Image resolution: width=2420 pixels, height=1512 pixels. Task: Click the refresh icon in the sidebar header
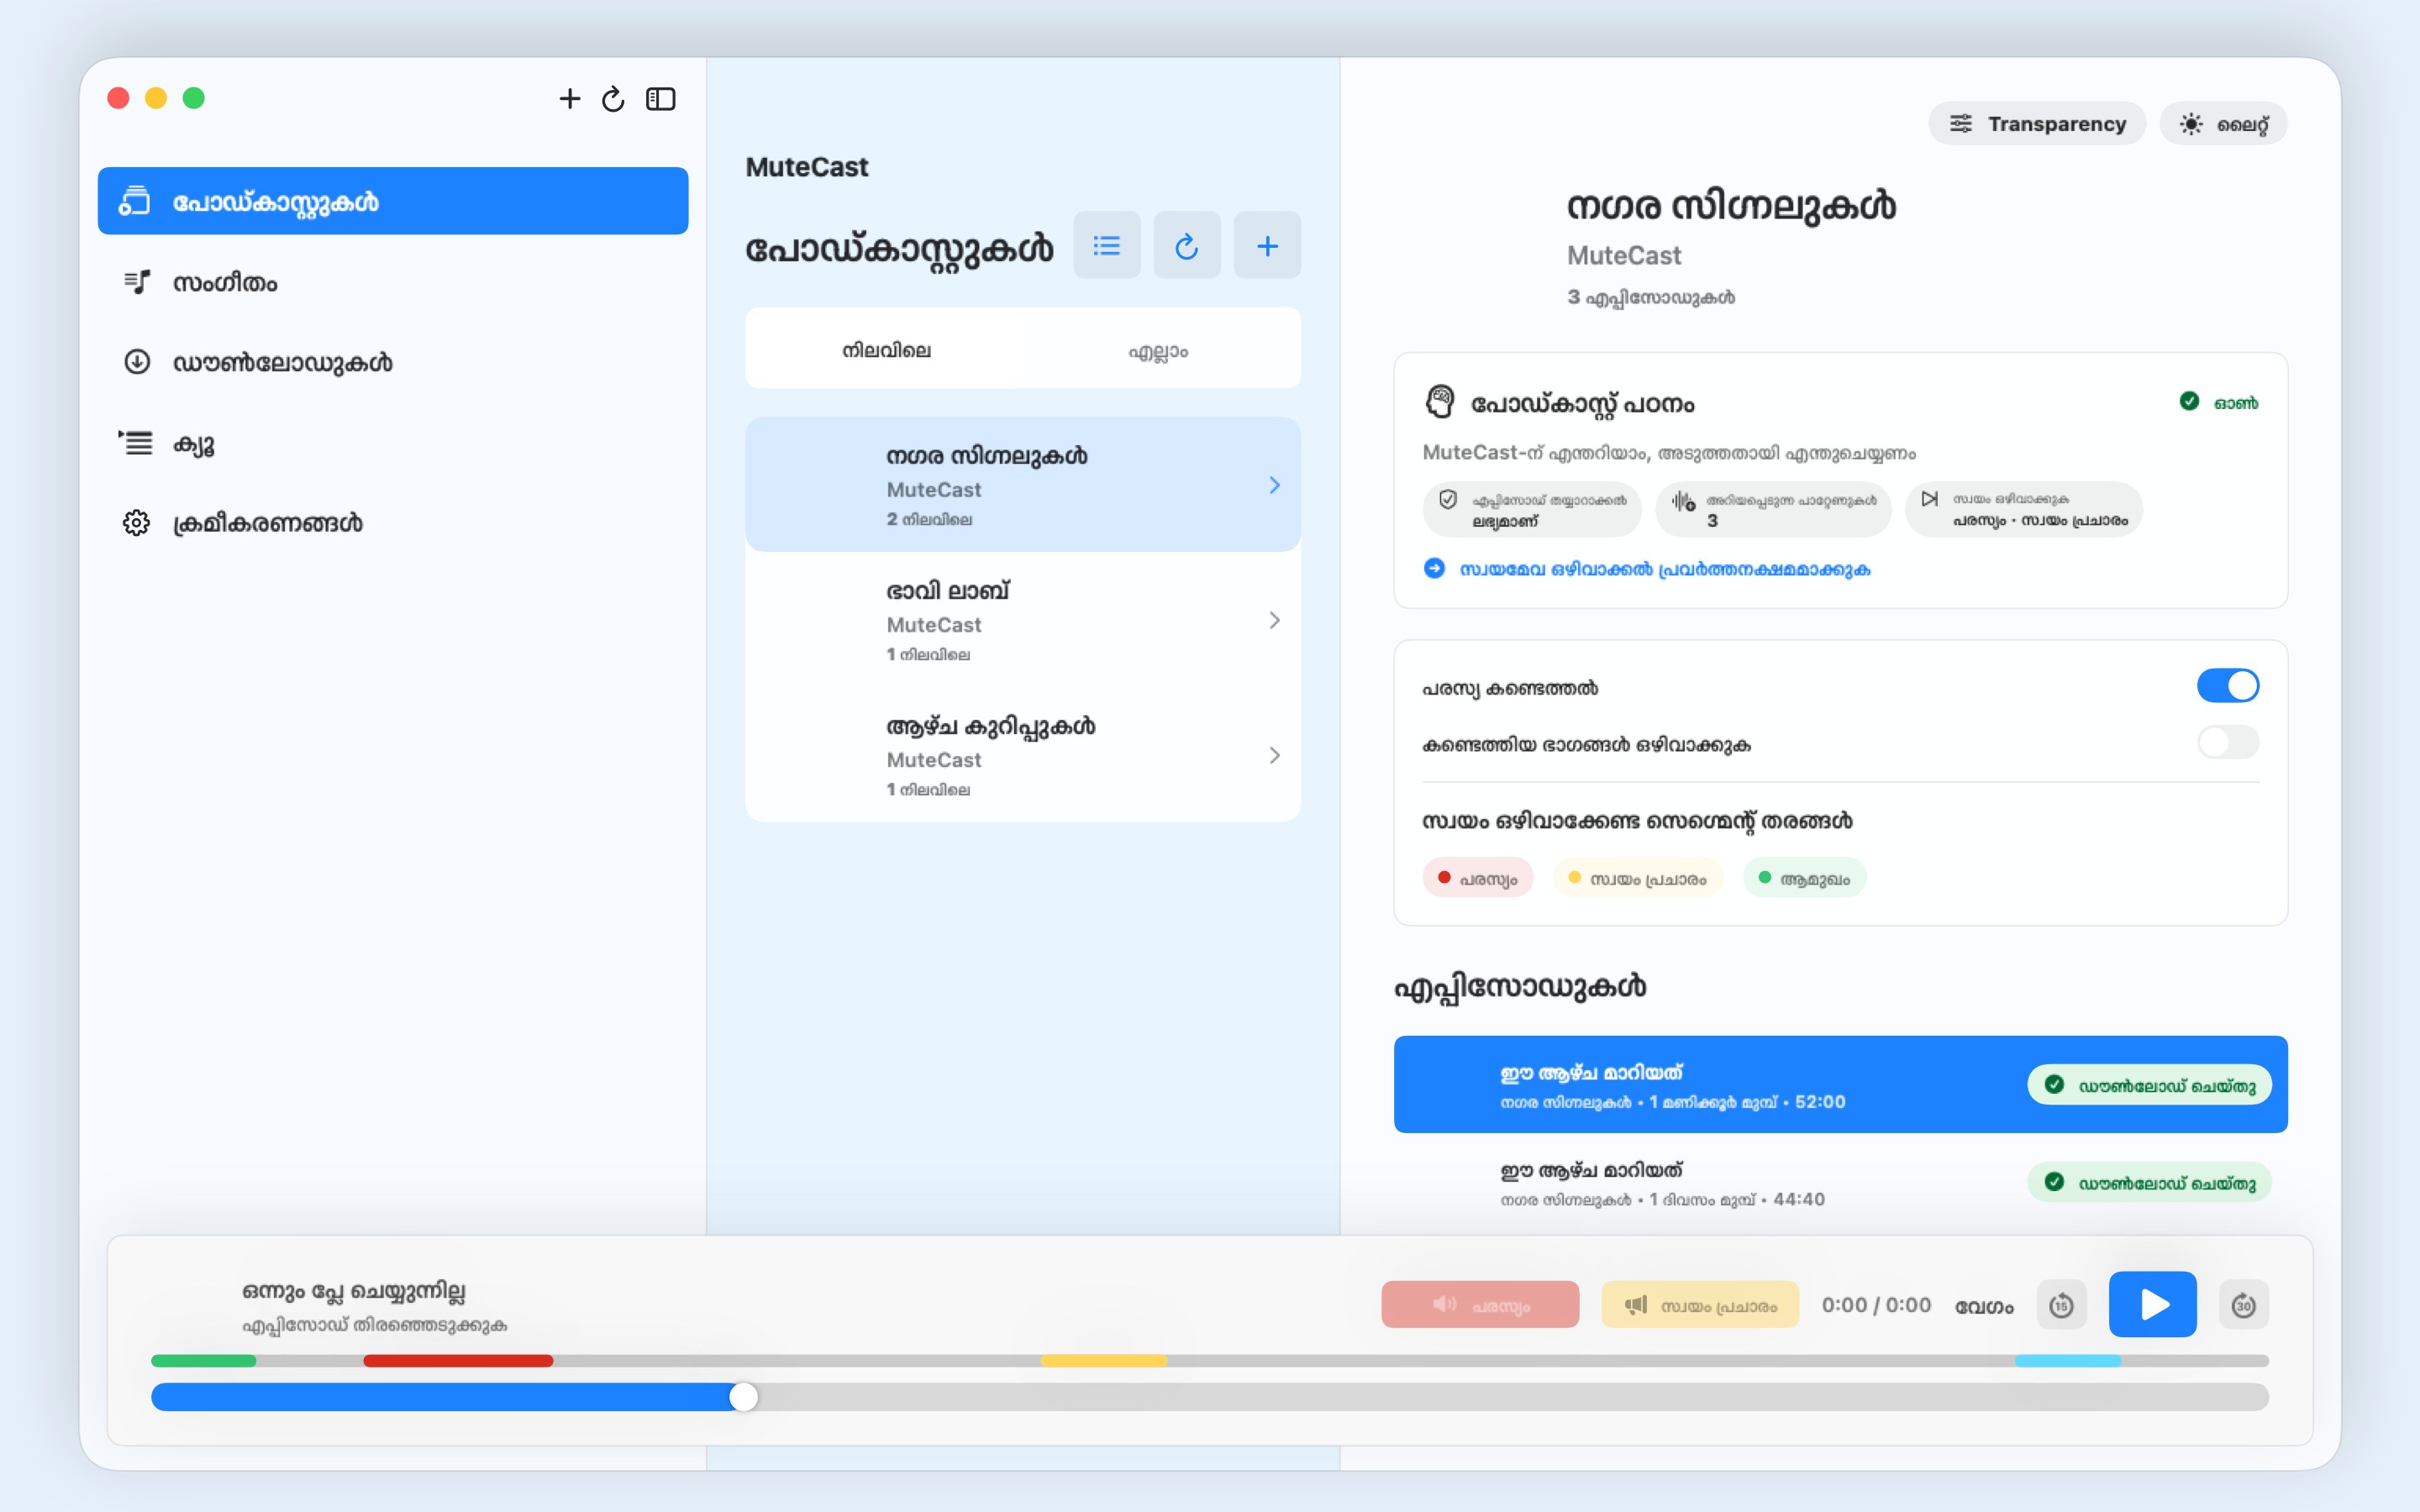[613, 99]
